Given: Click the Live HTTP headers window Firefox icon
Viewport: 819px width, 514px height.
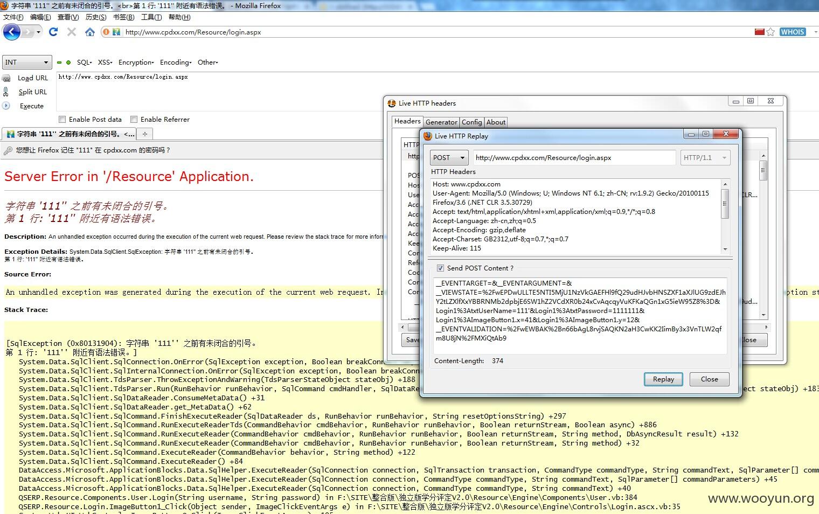Looking at the screenshot, I should (x=392, y=103).
